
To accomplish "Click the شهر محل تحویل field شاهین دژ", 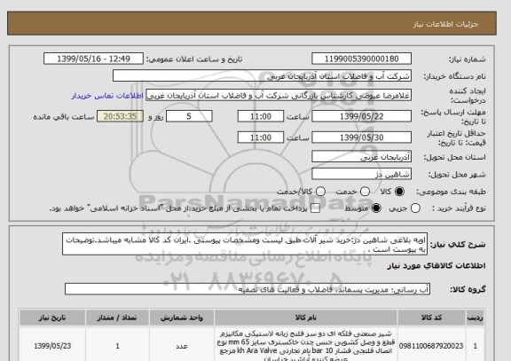I will tap(361, 174).
